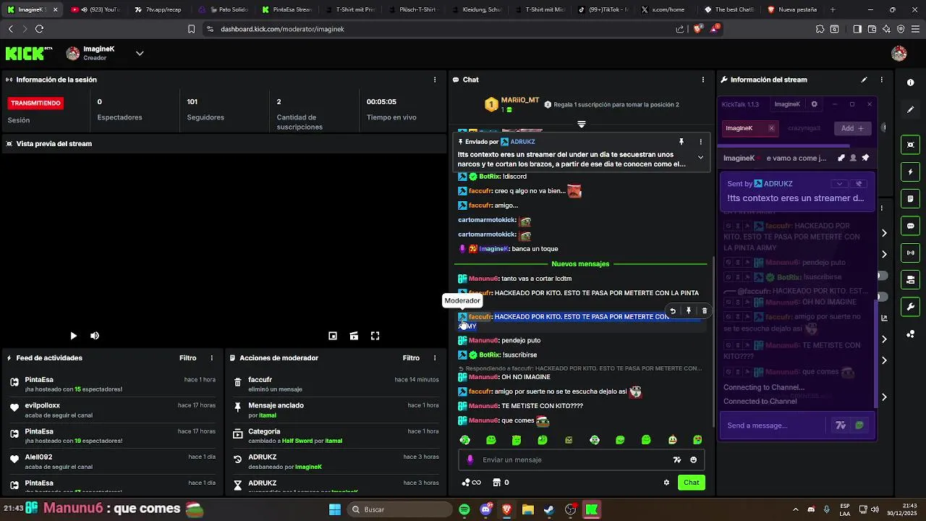Open Chat panel options menu
Image resolution: width=926 pixels, height=521 pixels.
click(x=703, y=80)
